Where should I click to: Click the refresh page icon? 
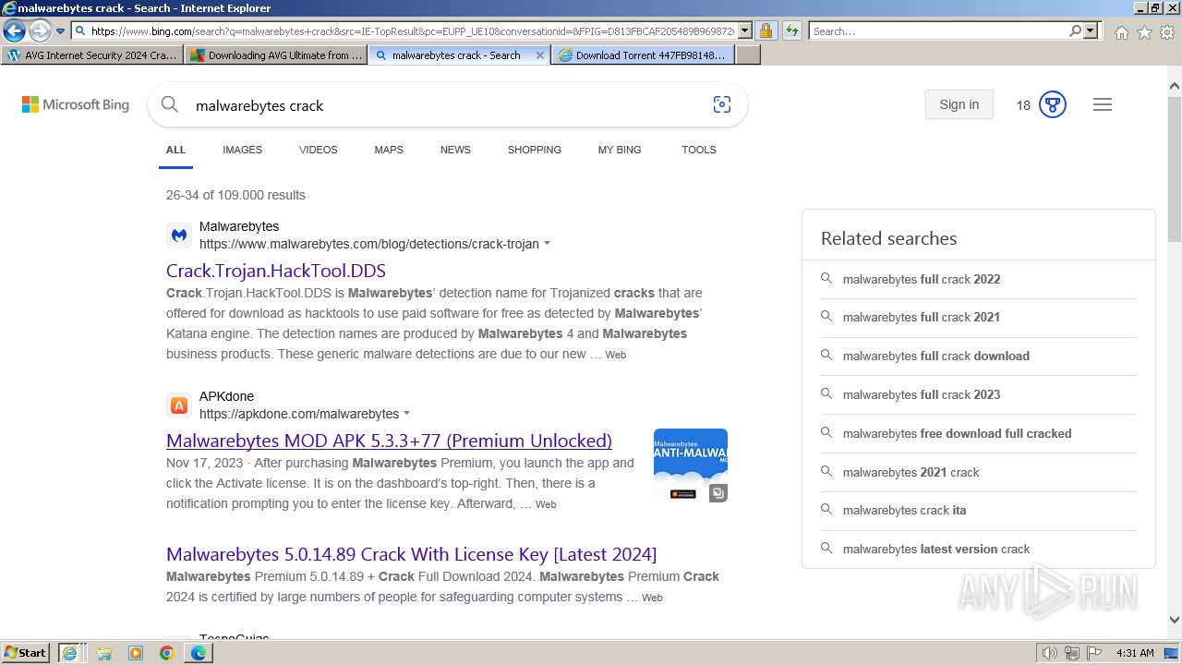click(x=791, y=31)
